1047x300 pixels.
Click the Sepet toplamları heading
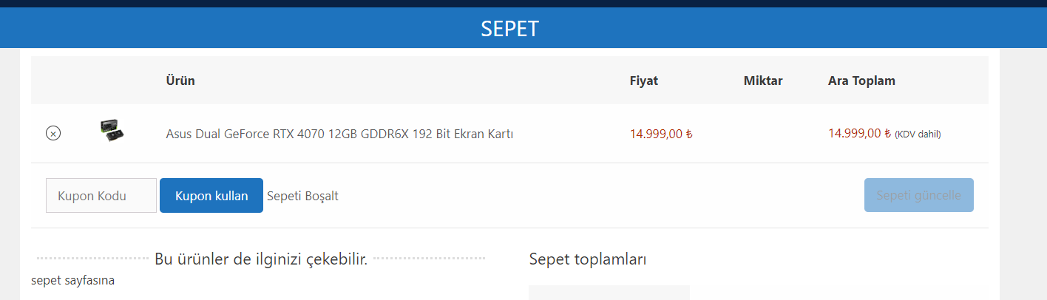click(x=588, y=259)
